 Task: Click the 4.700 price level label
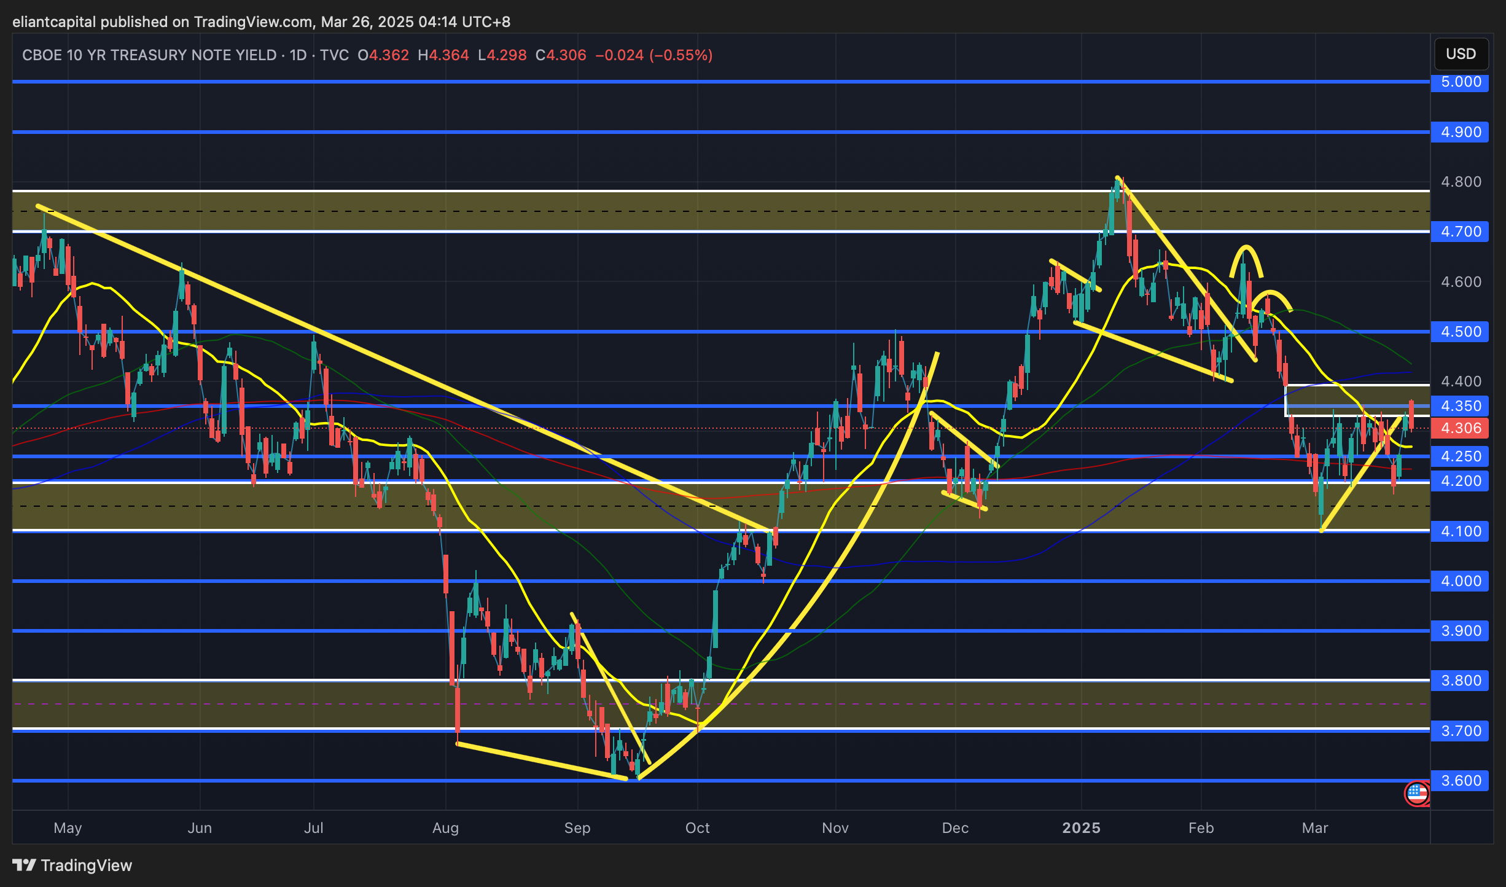[x=1460, y=232]
